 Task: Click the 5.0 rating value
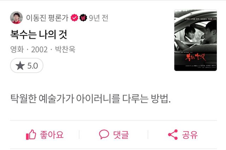(x=32, y=66)
